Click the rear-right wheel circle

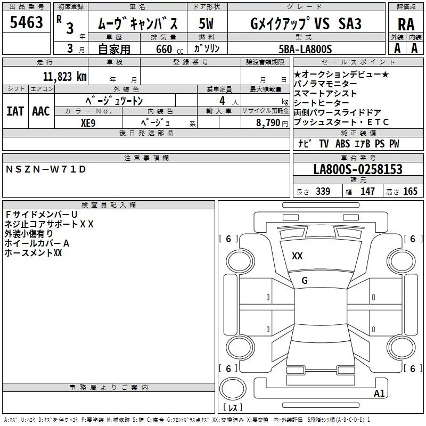click(402, 347)
